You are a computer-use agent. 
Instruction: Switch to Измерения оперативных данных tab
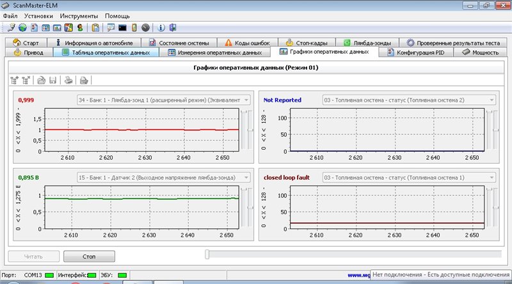tap(215, 52)
